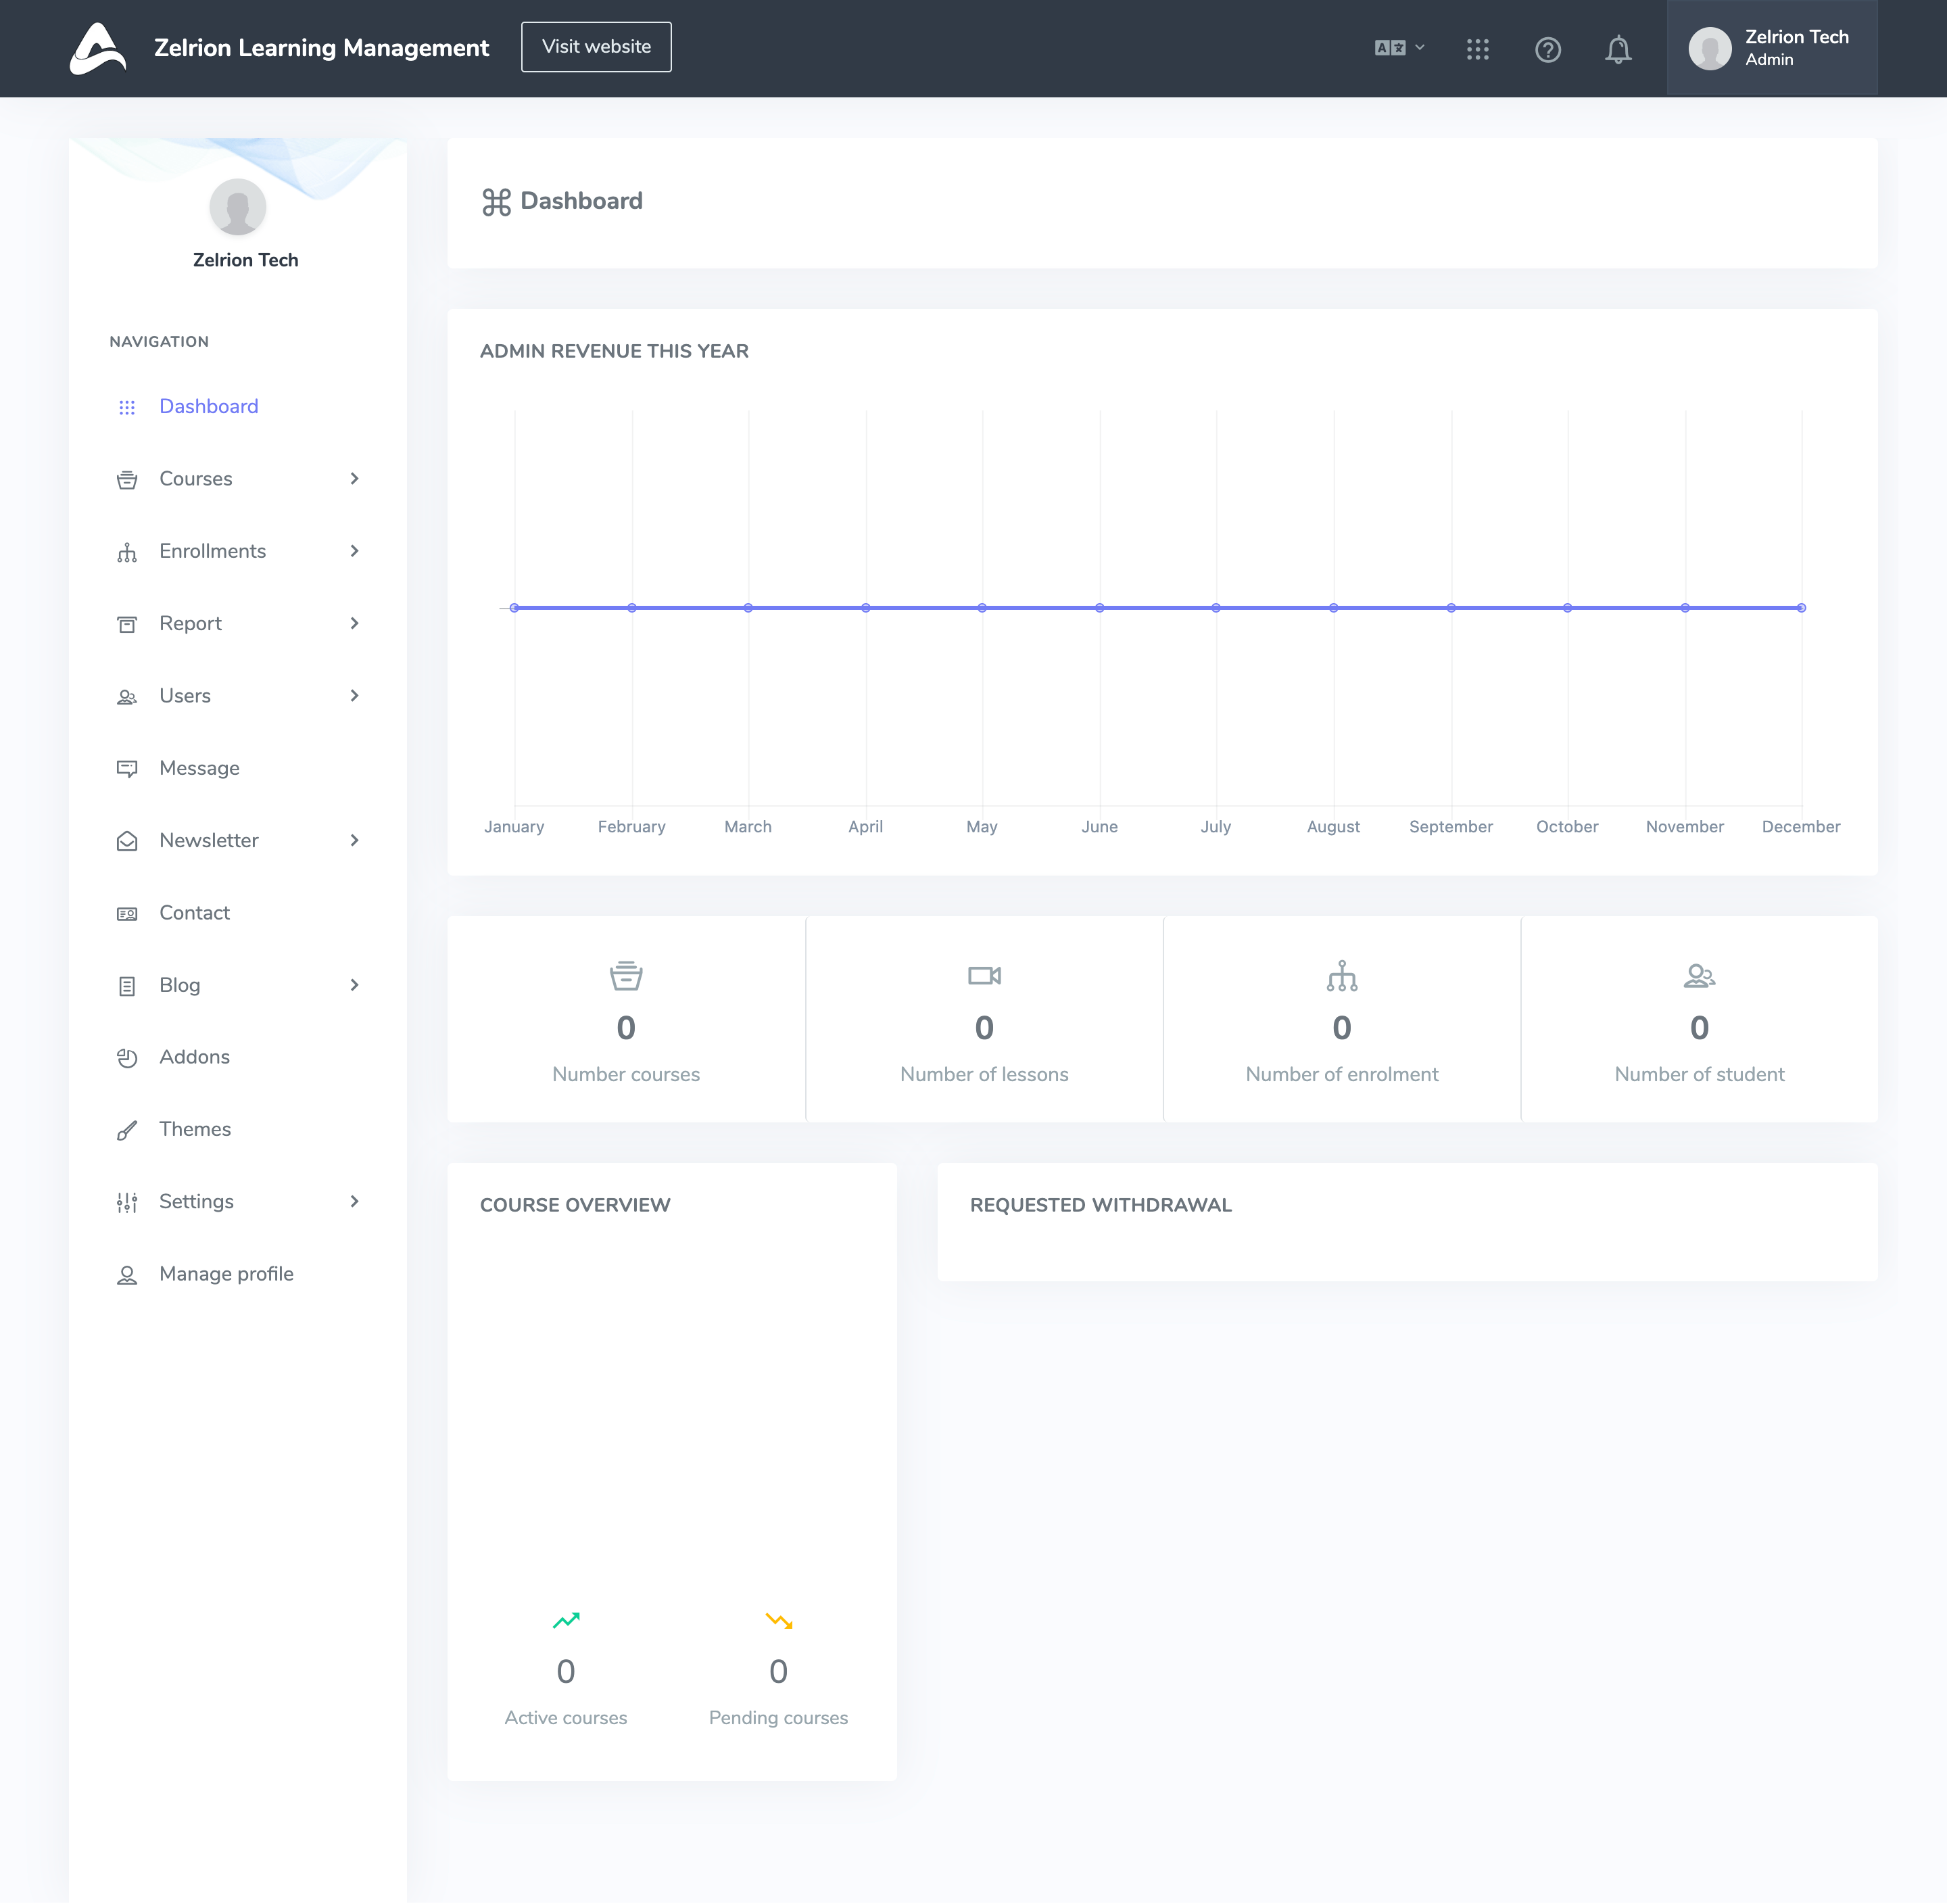Click the Themes brush icon
The height and width of the screenshot is (1904, 1947).
pyautogui.click(x=127, y=1130)
